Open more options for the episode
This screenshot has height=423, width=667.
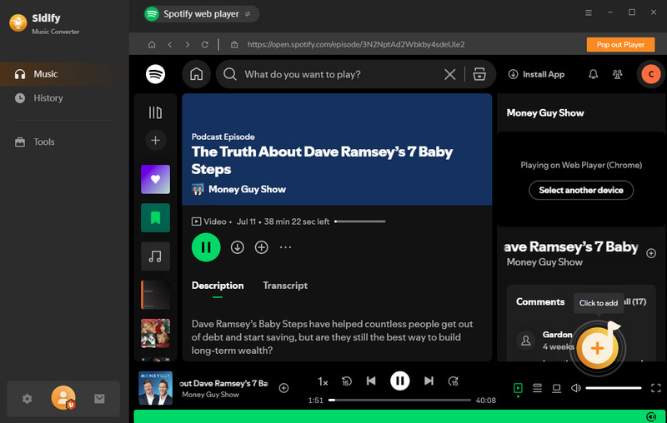285,247
